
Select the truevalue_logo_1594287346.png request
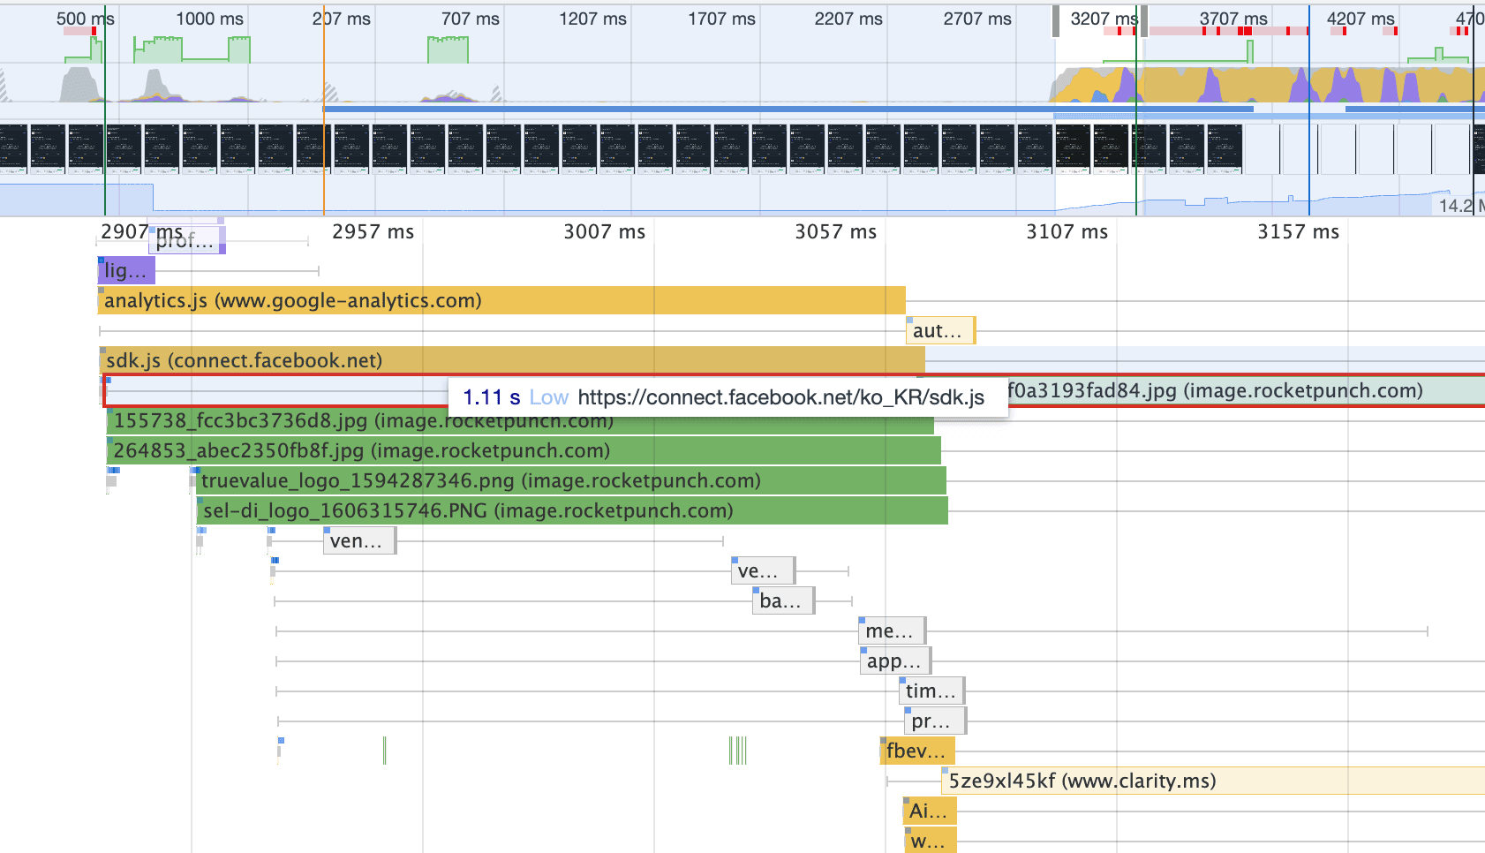571,480
